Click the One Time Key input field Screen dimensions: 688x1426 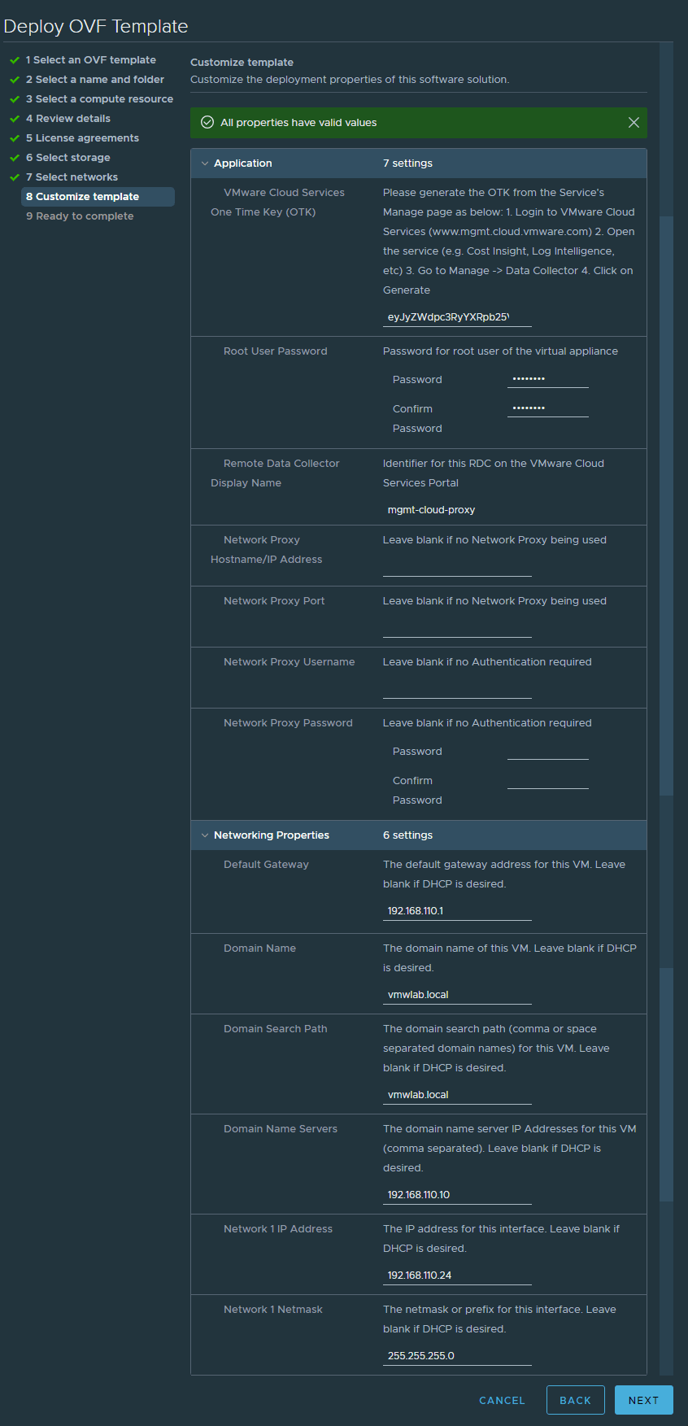pos(457,317)
